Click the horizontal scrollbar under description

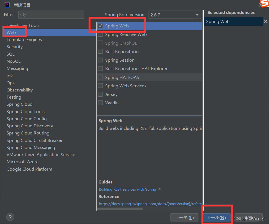(120, 209)
